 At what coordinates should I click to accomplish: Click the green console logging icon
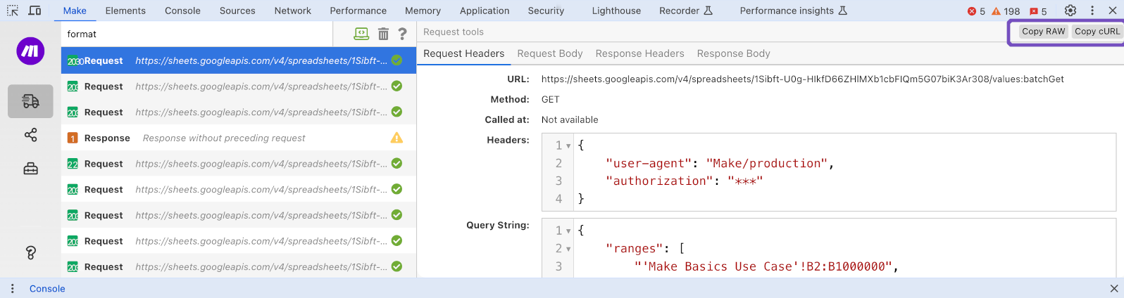(361, 34)
